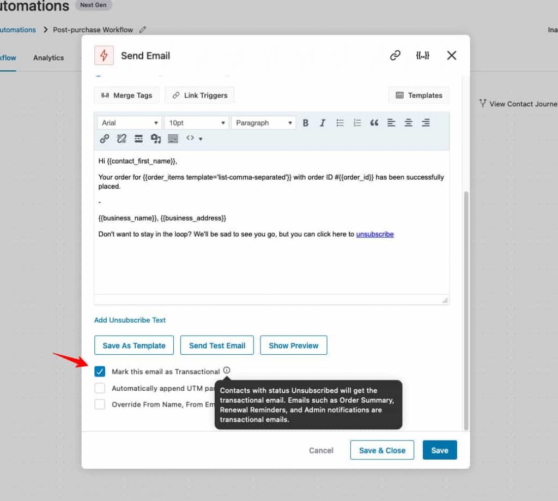Viewport: 558px width, 501px height.
Task: Click the lightning bolt Send Email icon
Action: coord(104,56)
